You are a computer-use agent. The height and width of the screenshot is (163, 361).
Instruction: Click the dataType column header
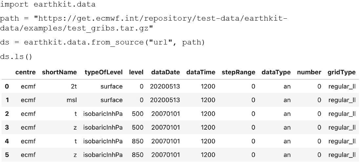(x=276, y=72)
